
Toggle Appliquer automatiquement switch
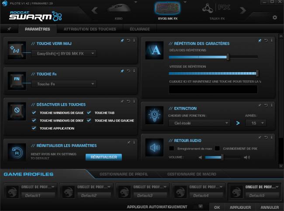point(198,207)
